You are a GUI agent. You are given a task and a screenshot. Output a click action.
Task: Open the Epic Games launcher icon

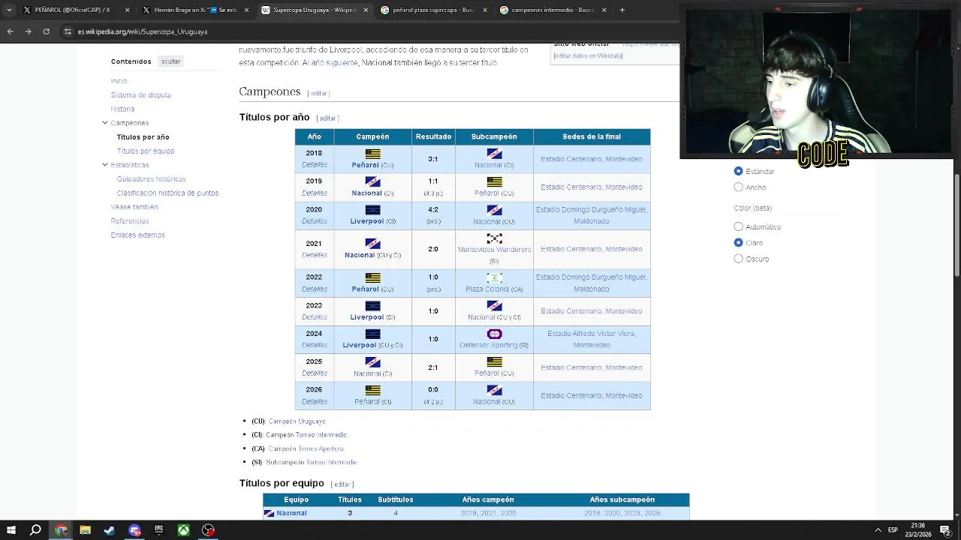click(159, 530)
